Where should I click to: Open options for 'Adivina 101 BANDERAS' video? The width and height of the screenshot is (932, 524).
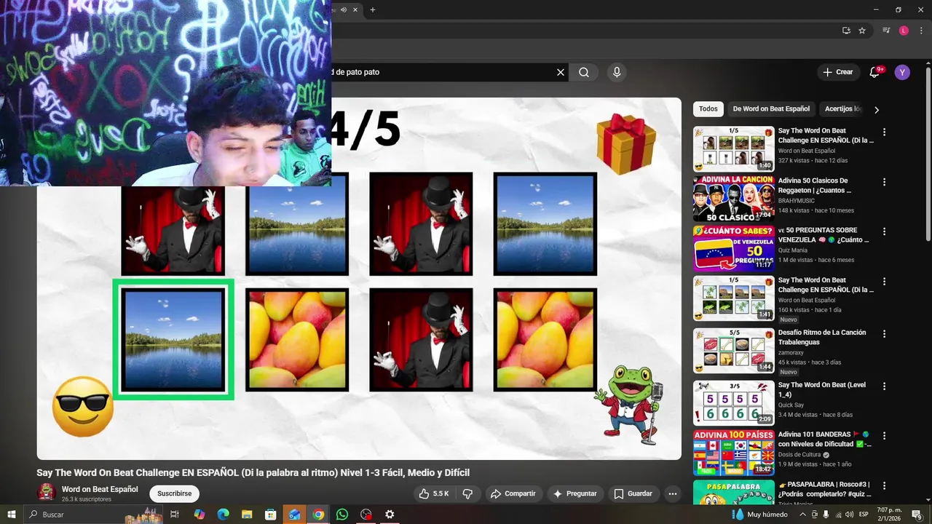tap(885, 436)
